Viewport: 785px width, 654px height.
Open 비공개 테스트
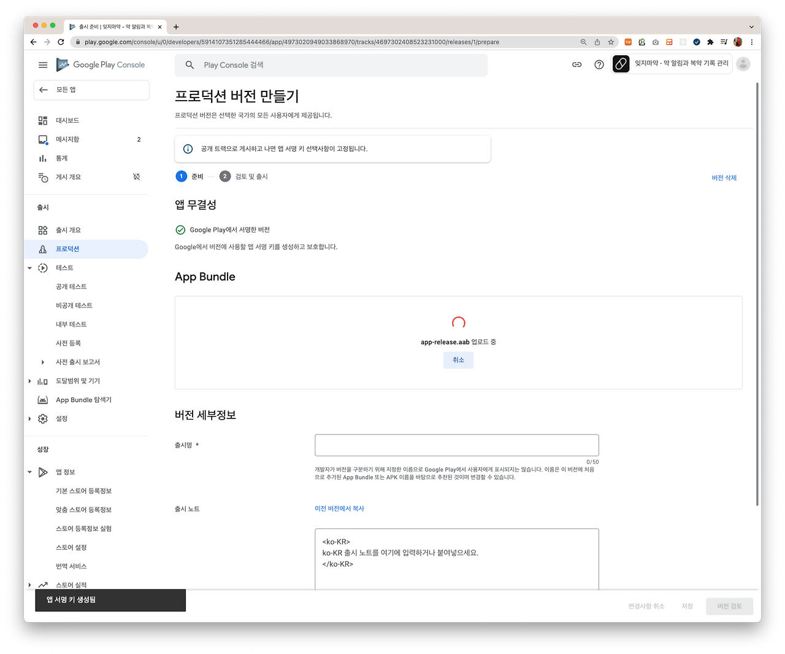[74, 306]
